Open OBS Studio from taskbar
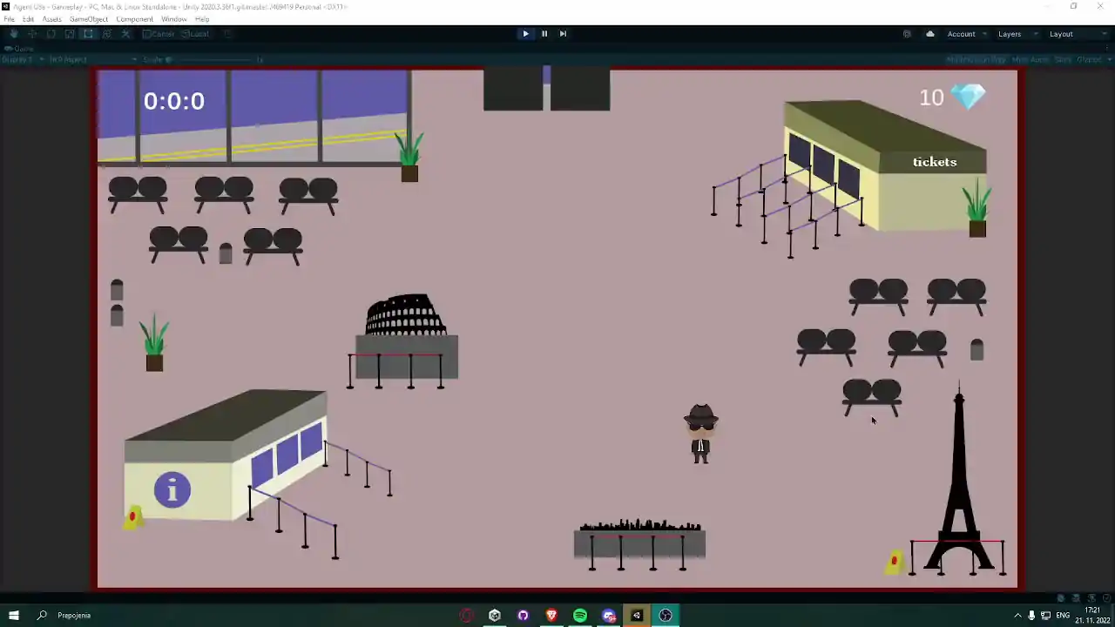The image size is (1115, 627). [666, 616]
